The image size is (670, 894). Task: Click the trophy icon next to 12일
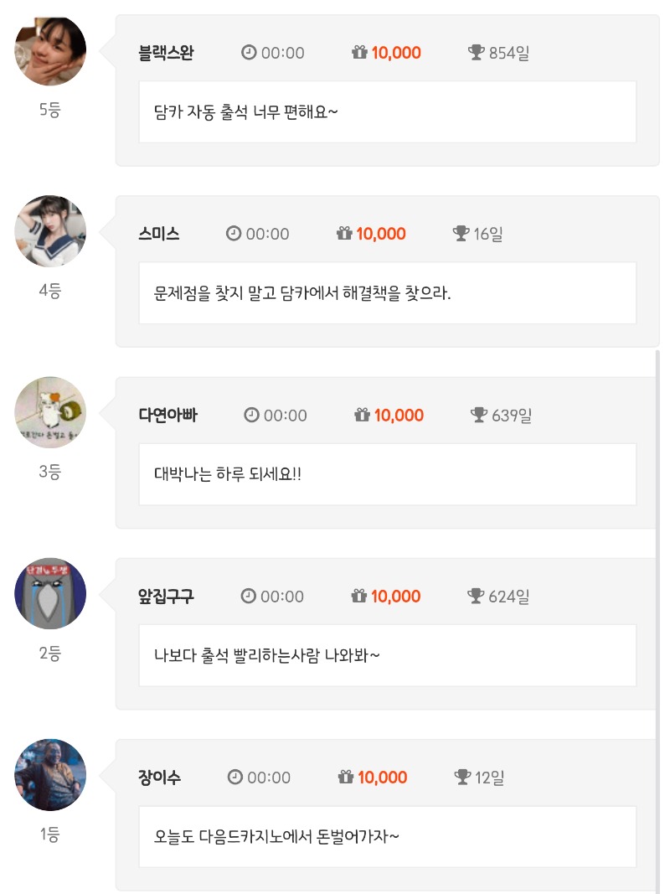(462, 777)
